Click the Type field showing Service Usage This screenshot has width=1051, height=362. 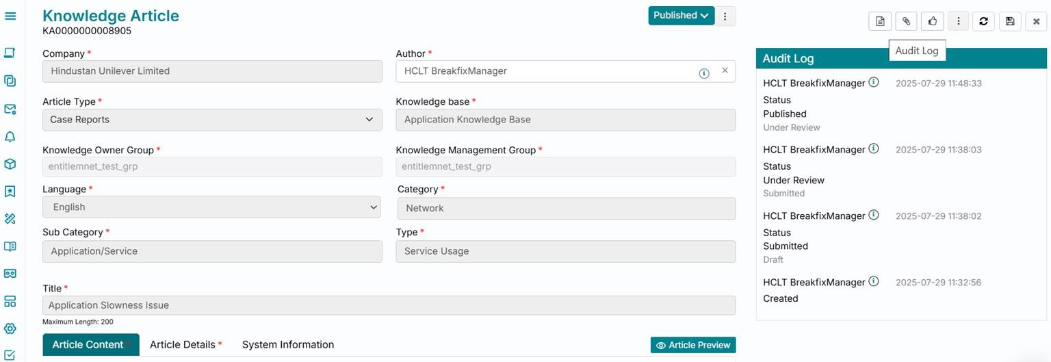(566, 251)
